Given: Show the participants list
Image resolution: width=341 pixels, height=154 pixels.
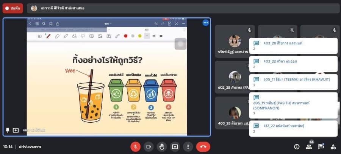Looking at the screenshot, I should click(x=309, y=146).
